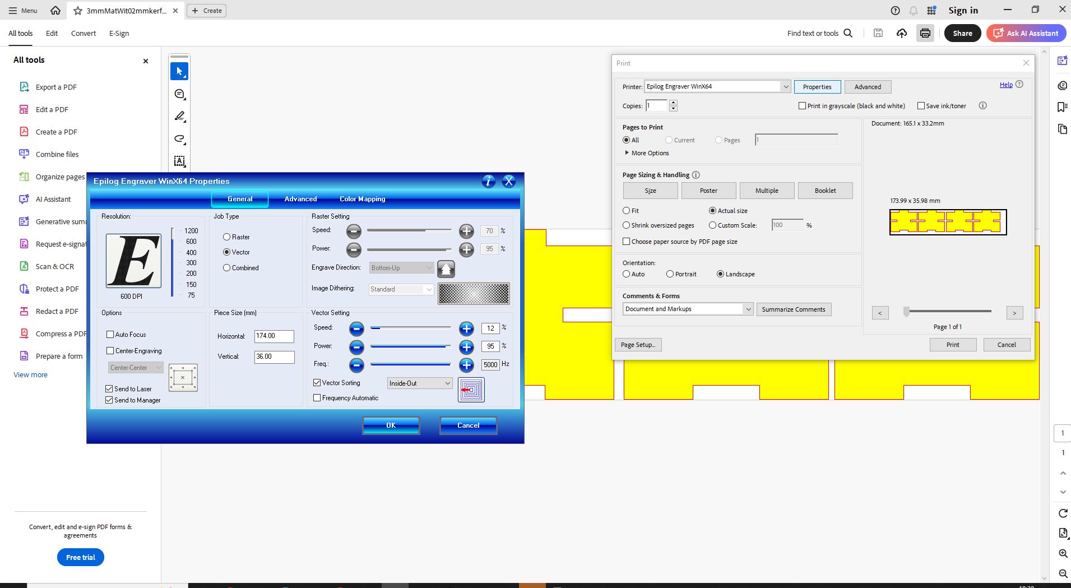The image size is (1071, 588).
Task: Open the Vector Sorting Inside-Out dropdown
Action: pyautogui.click(x=420, y=383)
